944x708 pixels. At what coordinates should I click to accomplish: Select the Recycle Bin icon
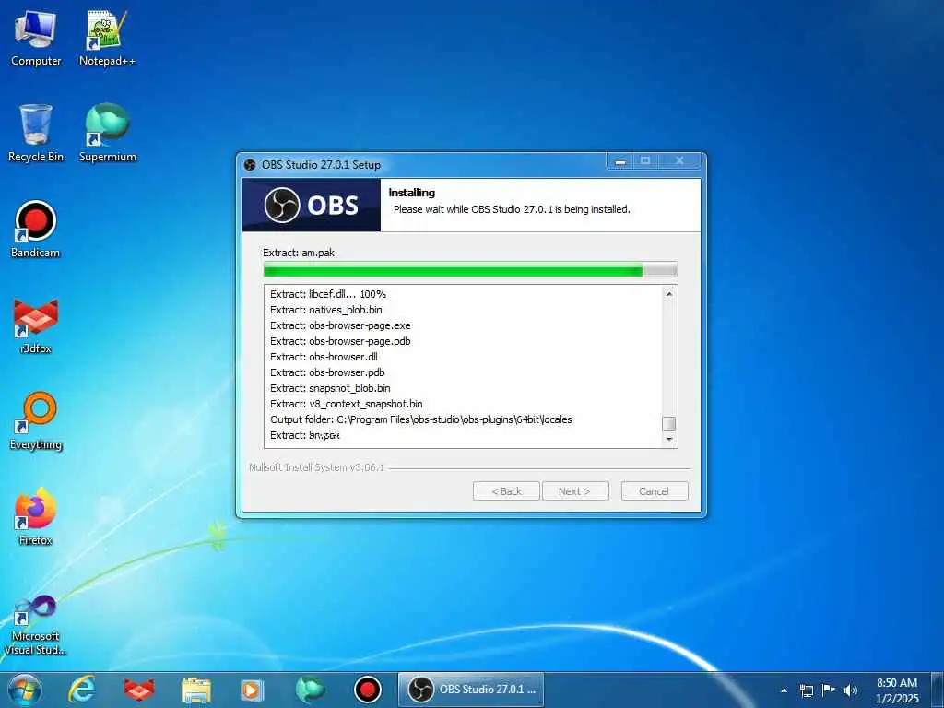coord(36,134)
